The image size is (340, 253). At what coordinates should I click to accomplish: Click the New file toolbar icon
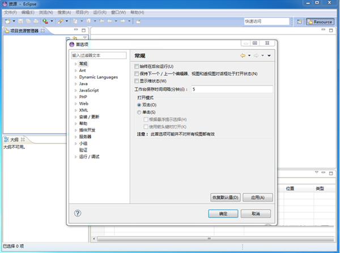7,21
